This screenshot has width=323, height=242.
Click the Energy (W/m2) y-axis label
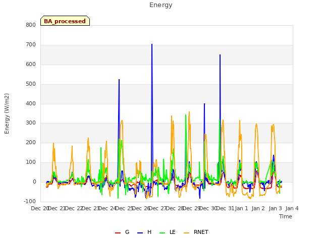[7, 113]
